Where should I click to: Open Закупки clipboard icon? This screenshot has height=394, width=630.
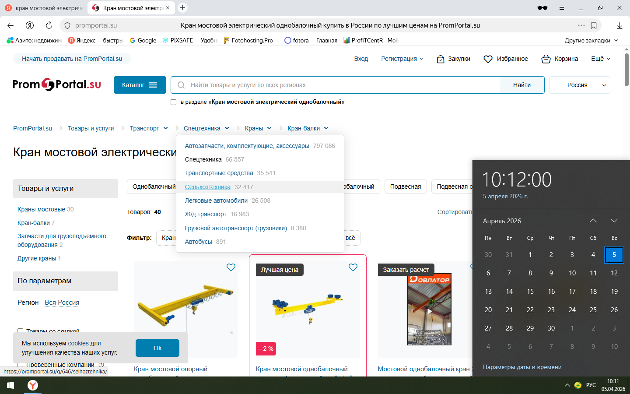(441, 59)
